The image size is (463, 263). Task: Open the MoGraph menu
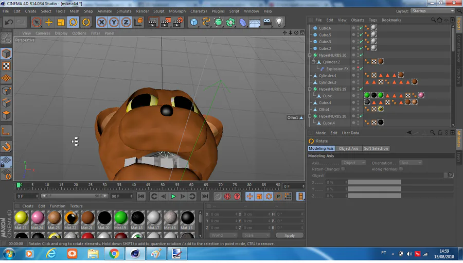click(177, 11)
